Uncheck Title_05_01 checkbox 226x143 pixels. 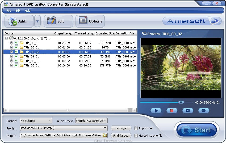[x=16, y=61]
